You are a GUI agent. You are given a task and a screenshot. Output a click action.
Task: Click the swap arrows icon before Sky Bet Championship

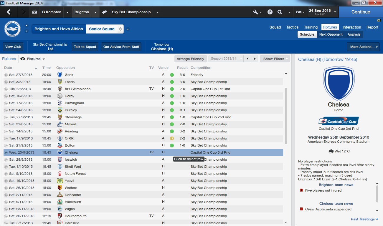pyautogui.click(x=104, y=12)
